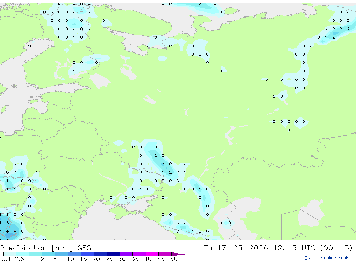Choose the 25–30 mm dark navy swatch
The image size is (356, 261).
(x=113, y=254)
